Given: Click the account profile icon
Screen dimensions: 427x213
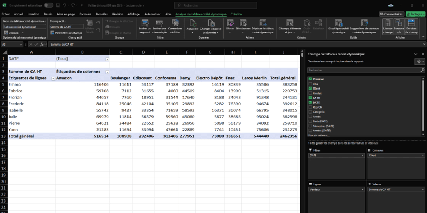Looking at the screenshot, I should coord(391,5).
